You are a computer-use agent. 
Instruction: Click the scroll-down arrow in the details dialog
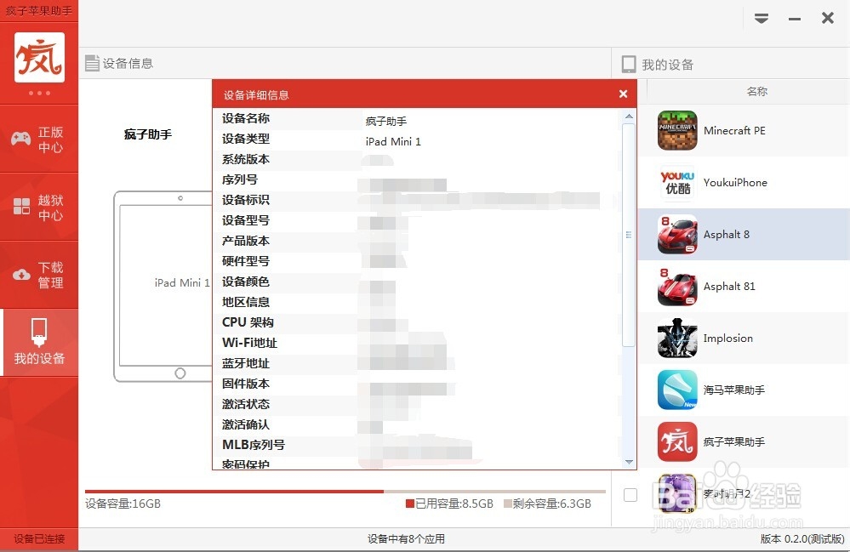coord(630,463)
